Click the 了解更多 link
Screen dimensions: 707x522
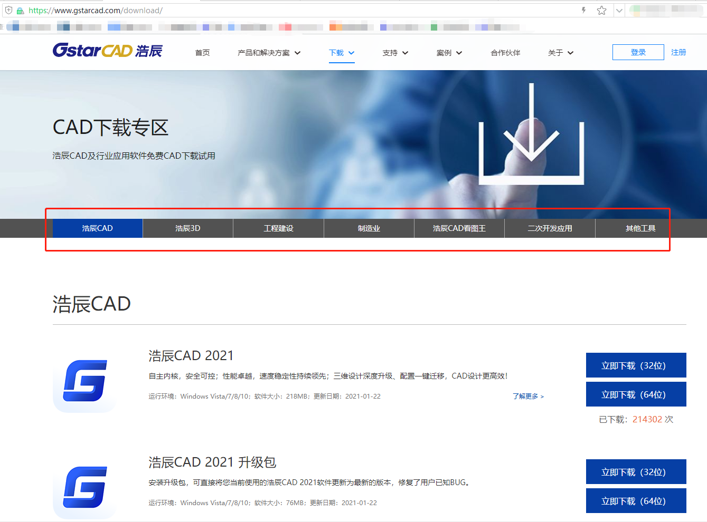[528, 396]
